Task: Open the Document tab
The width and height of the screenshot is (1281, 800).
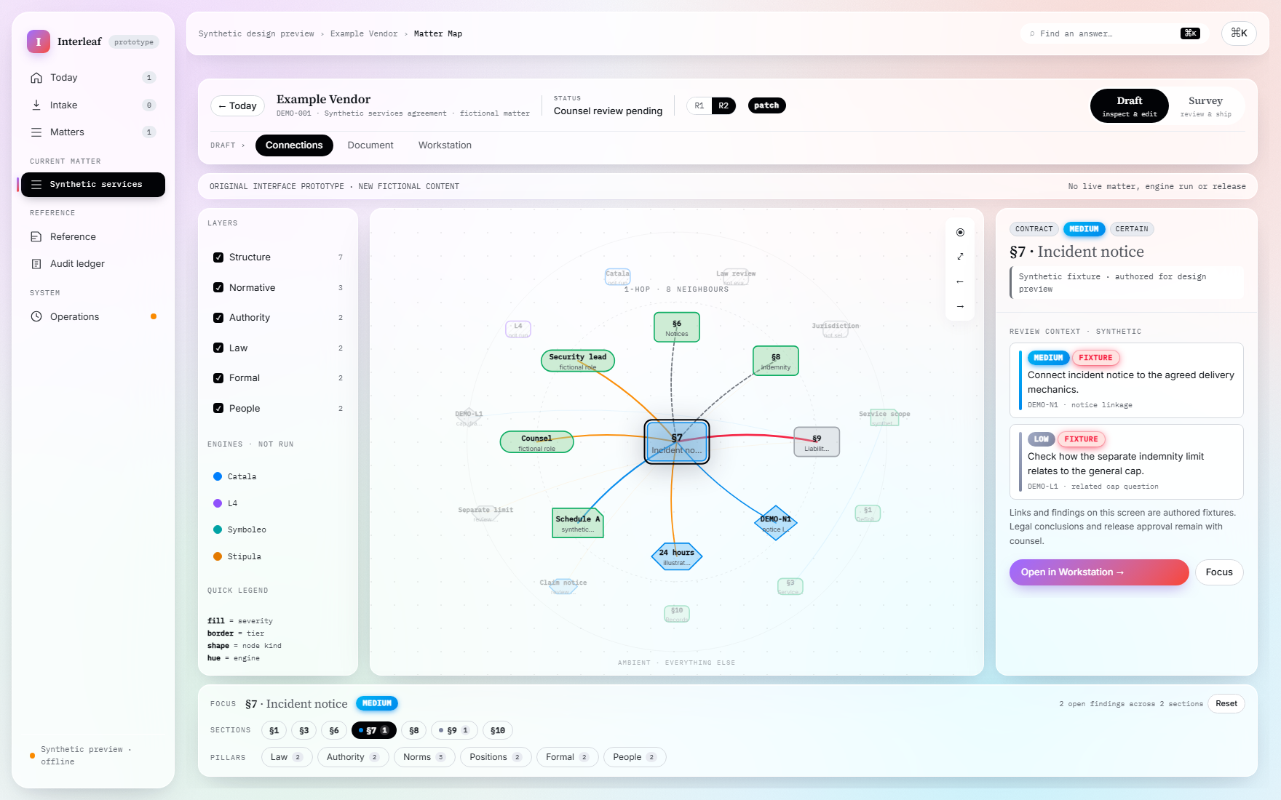Action: pyautogui.click(x=370, y=145)
